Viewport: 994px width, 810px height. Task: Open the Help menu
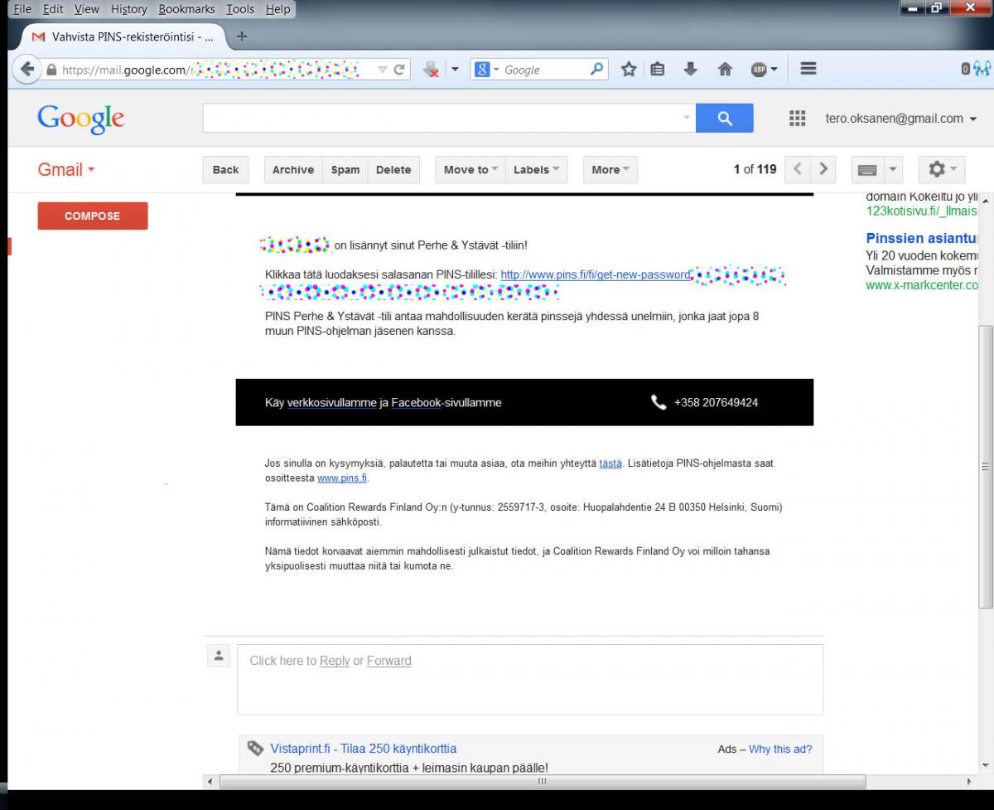278,9
